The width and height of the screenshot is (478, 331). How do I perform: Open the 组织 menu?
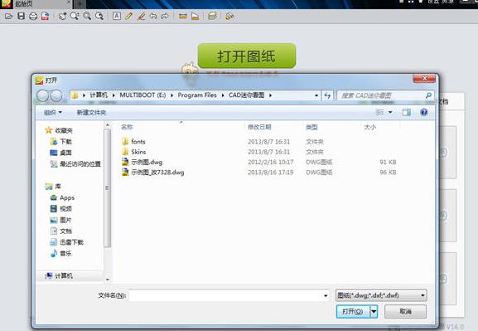[53, 112]
